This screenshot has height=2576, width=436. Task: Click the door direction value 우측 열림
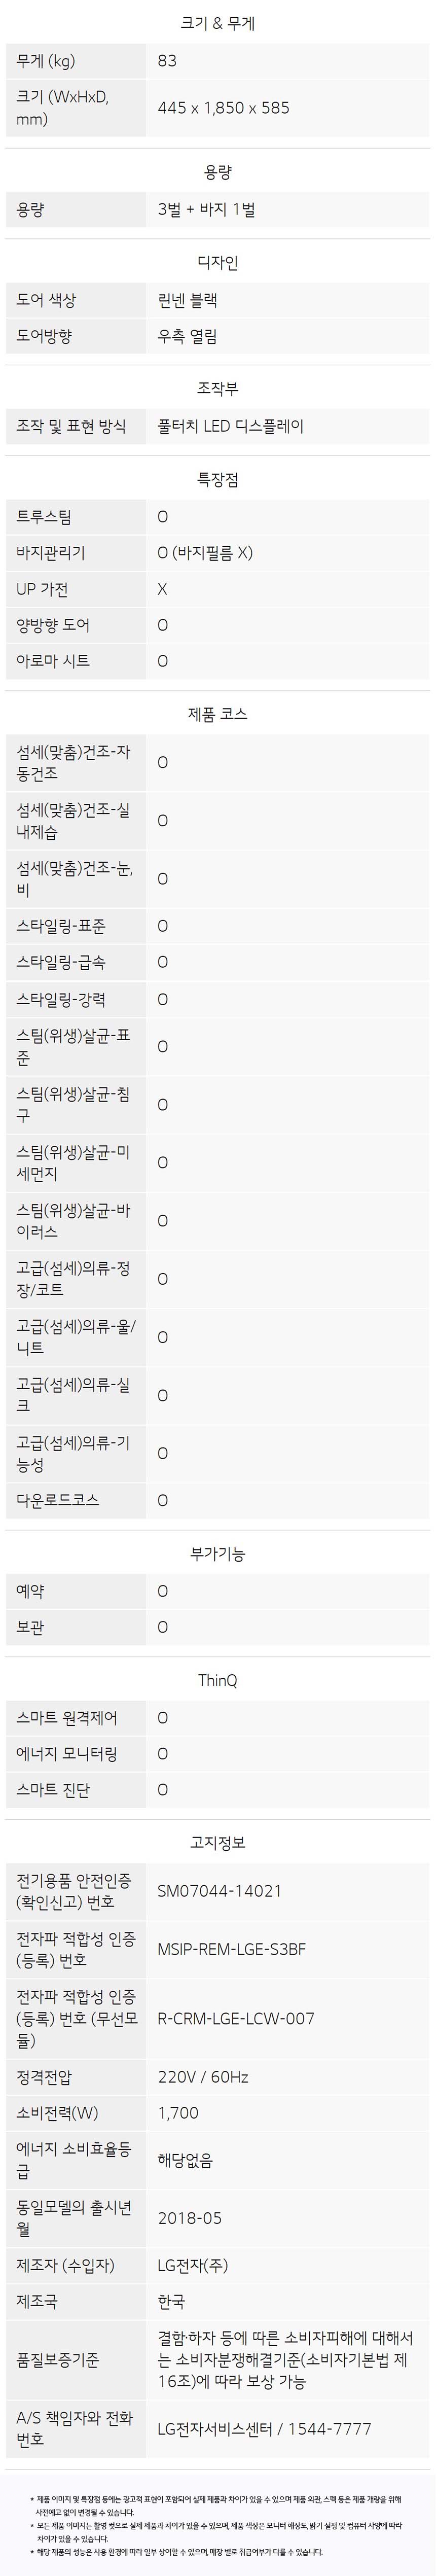coord(187,336)
